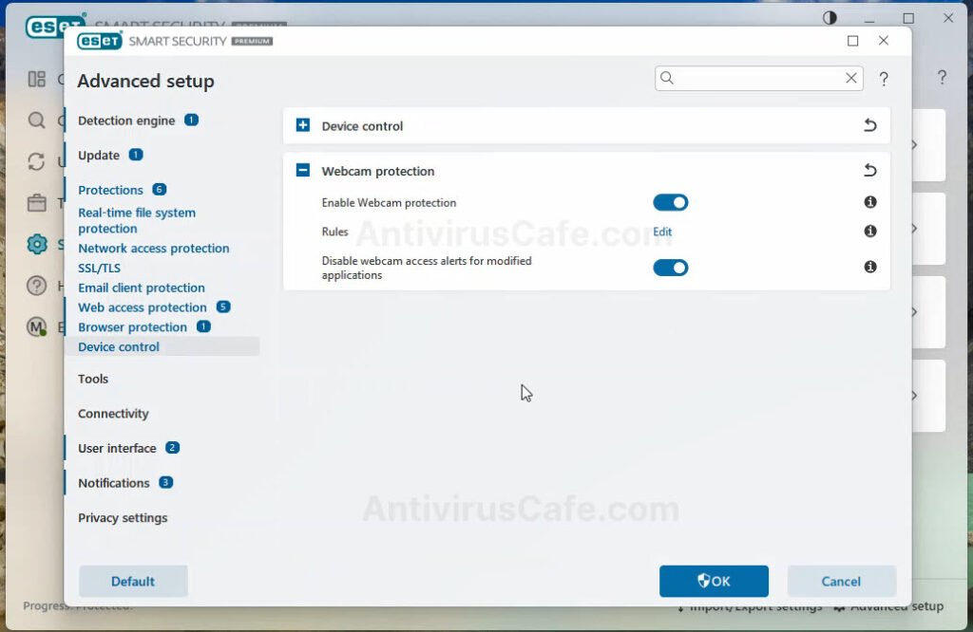Screen dimensions: 973x632
Task: Cancel the Advanced setup dialog
Action: (841, 581)
